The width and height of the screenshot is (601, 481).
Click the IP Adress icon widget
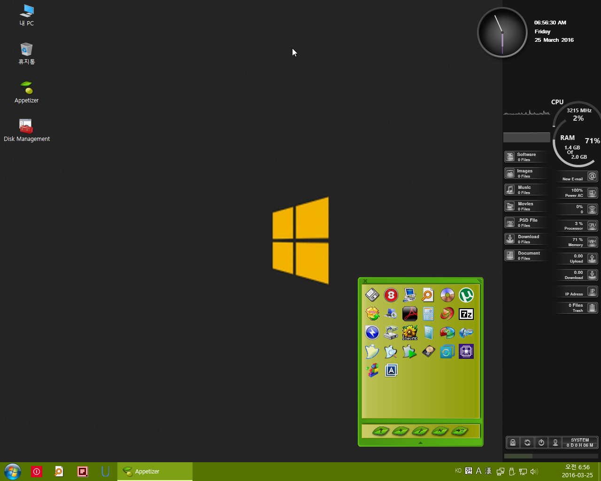592,291
